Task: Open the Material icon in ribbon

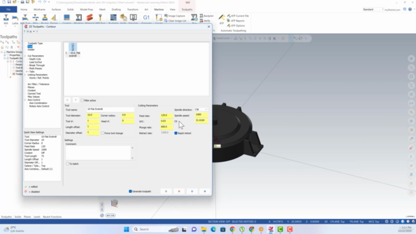Action: (90, 18)
